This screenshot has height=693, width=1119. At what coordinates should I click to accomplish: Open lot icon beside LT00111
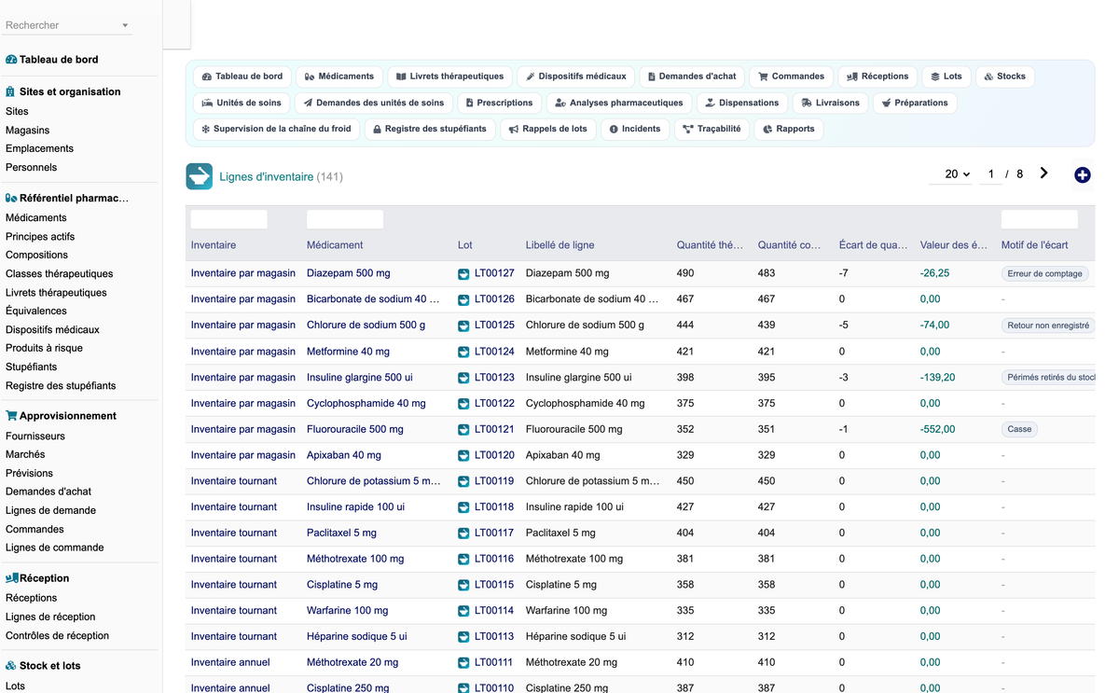[463, 662]
